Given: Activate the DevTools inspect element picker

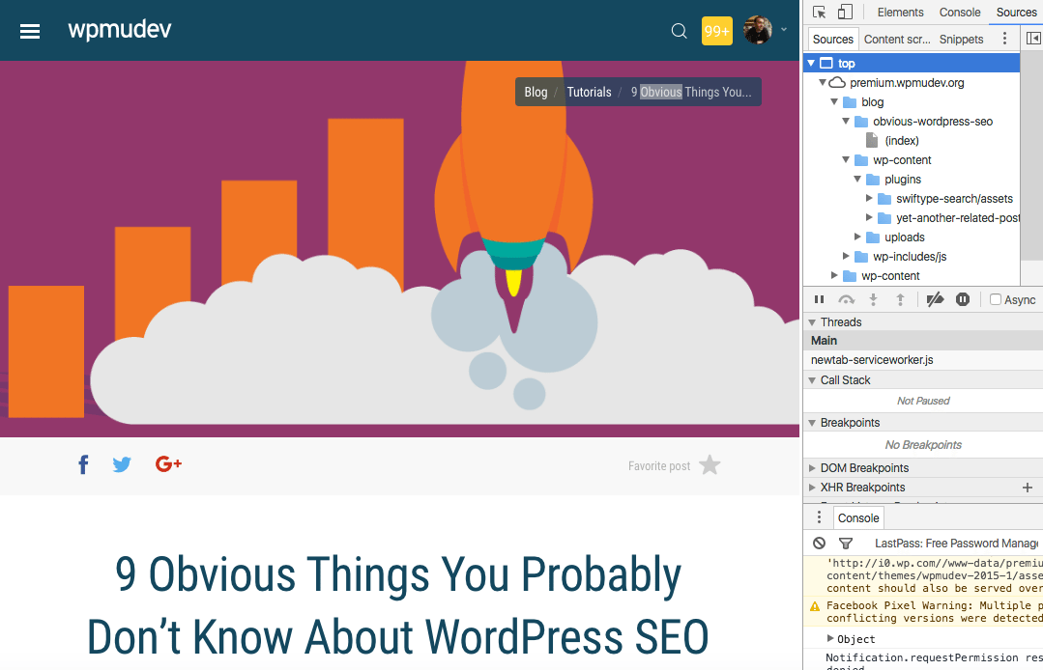Looking at the screenshot, I should pyautogui.click(x=820, y=13).
